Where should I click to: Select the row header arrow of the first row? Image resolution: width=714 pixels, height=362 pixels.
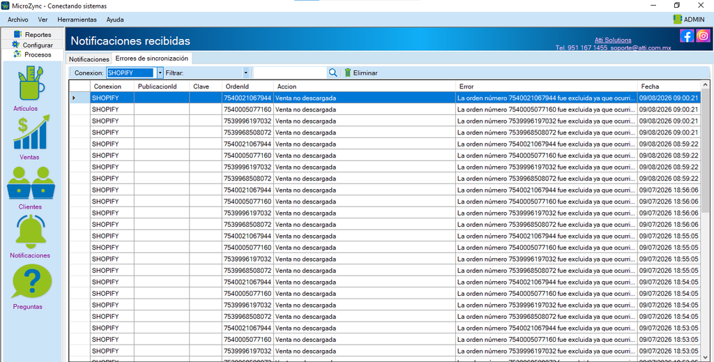point(79,98)
